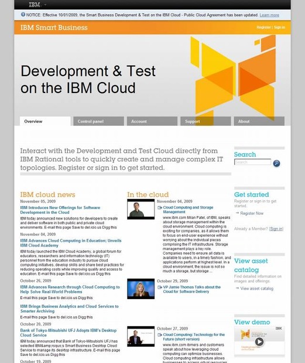Click the notice info icon
The height and width of the screenshot is (363, 305).
23,15
